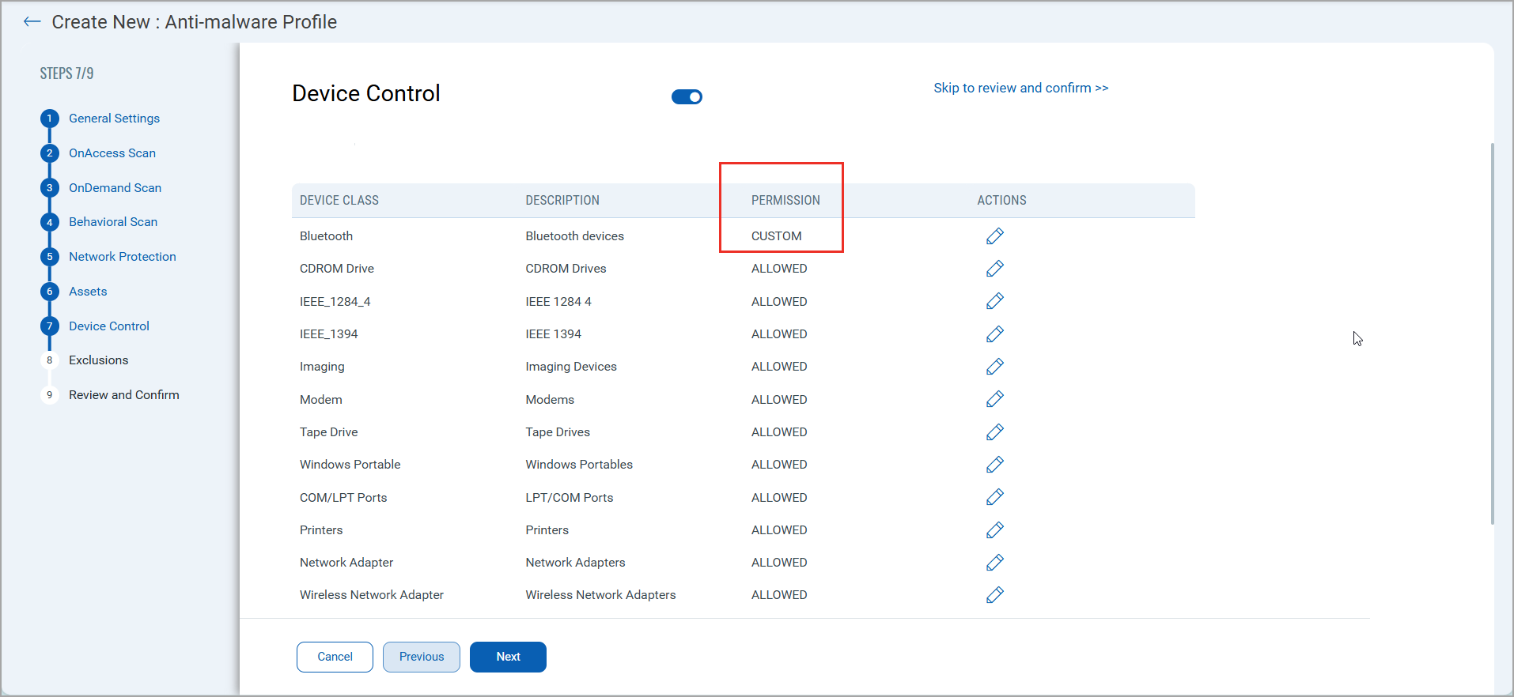Jump to the Exclusions step
The width and height of the screenshot is (1514, 697).
[x=98, y=360]
